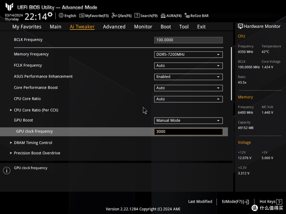Go to the Monitor tab
This screenshot has width=286, height=214.
[143, 27]
